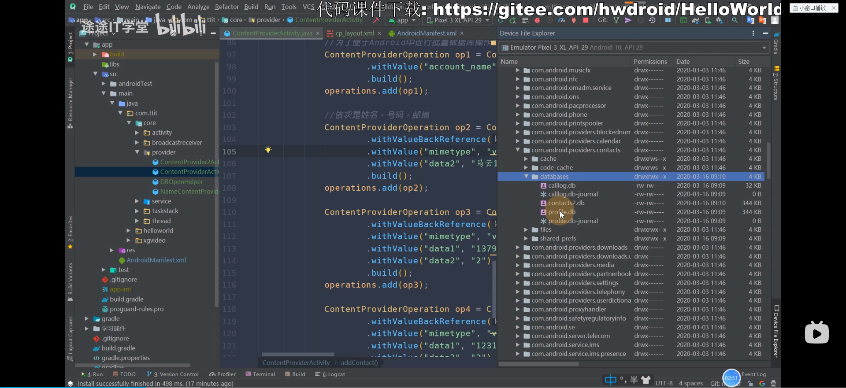Collapse the provider package in project tree
Viewport: 846px width, 388px height.
[137, 152]
